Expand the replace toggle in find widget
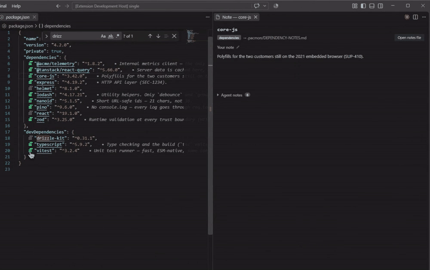 coord(46,36)
